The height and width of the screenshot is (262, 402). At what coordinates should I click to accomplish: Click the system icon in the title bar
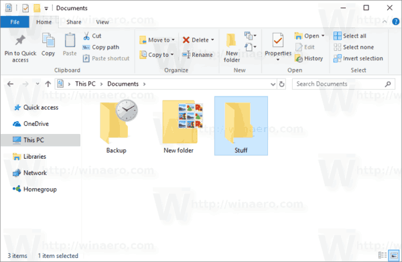9,8
